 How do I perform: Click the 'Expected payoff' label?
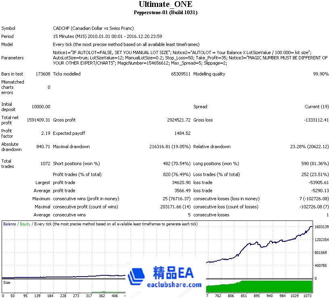[x=69, y=134]
